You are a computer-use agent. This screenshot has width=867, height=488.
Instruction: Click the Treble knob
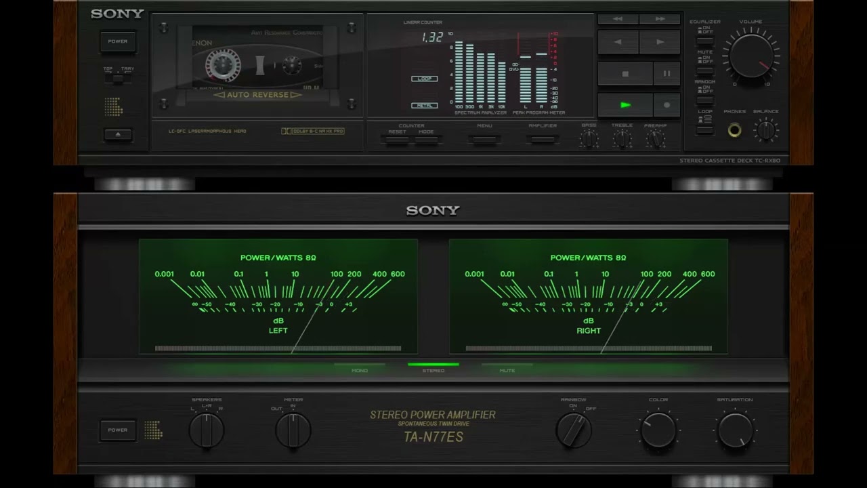(x=622, y=138)
